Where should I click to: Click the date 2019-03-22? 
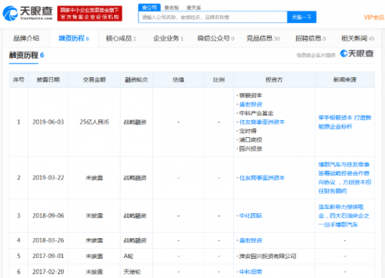[x=49, y=178]
